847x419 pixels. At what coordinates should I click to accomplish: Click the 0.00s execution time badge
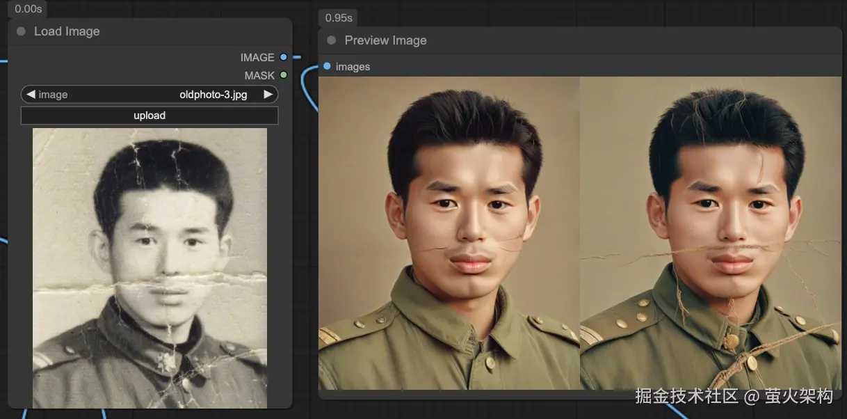[x=28, y=8]
